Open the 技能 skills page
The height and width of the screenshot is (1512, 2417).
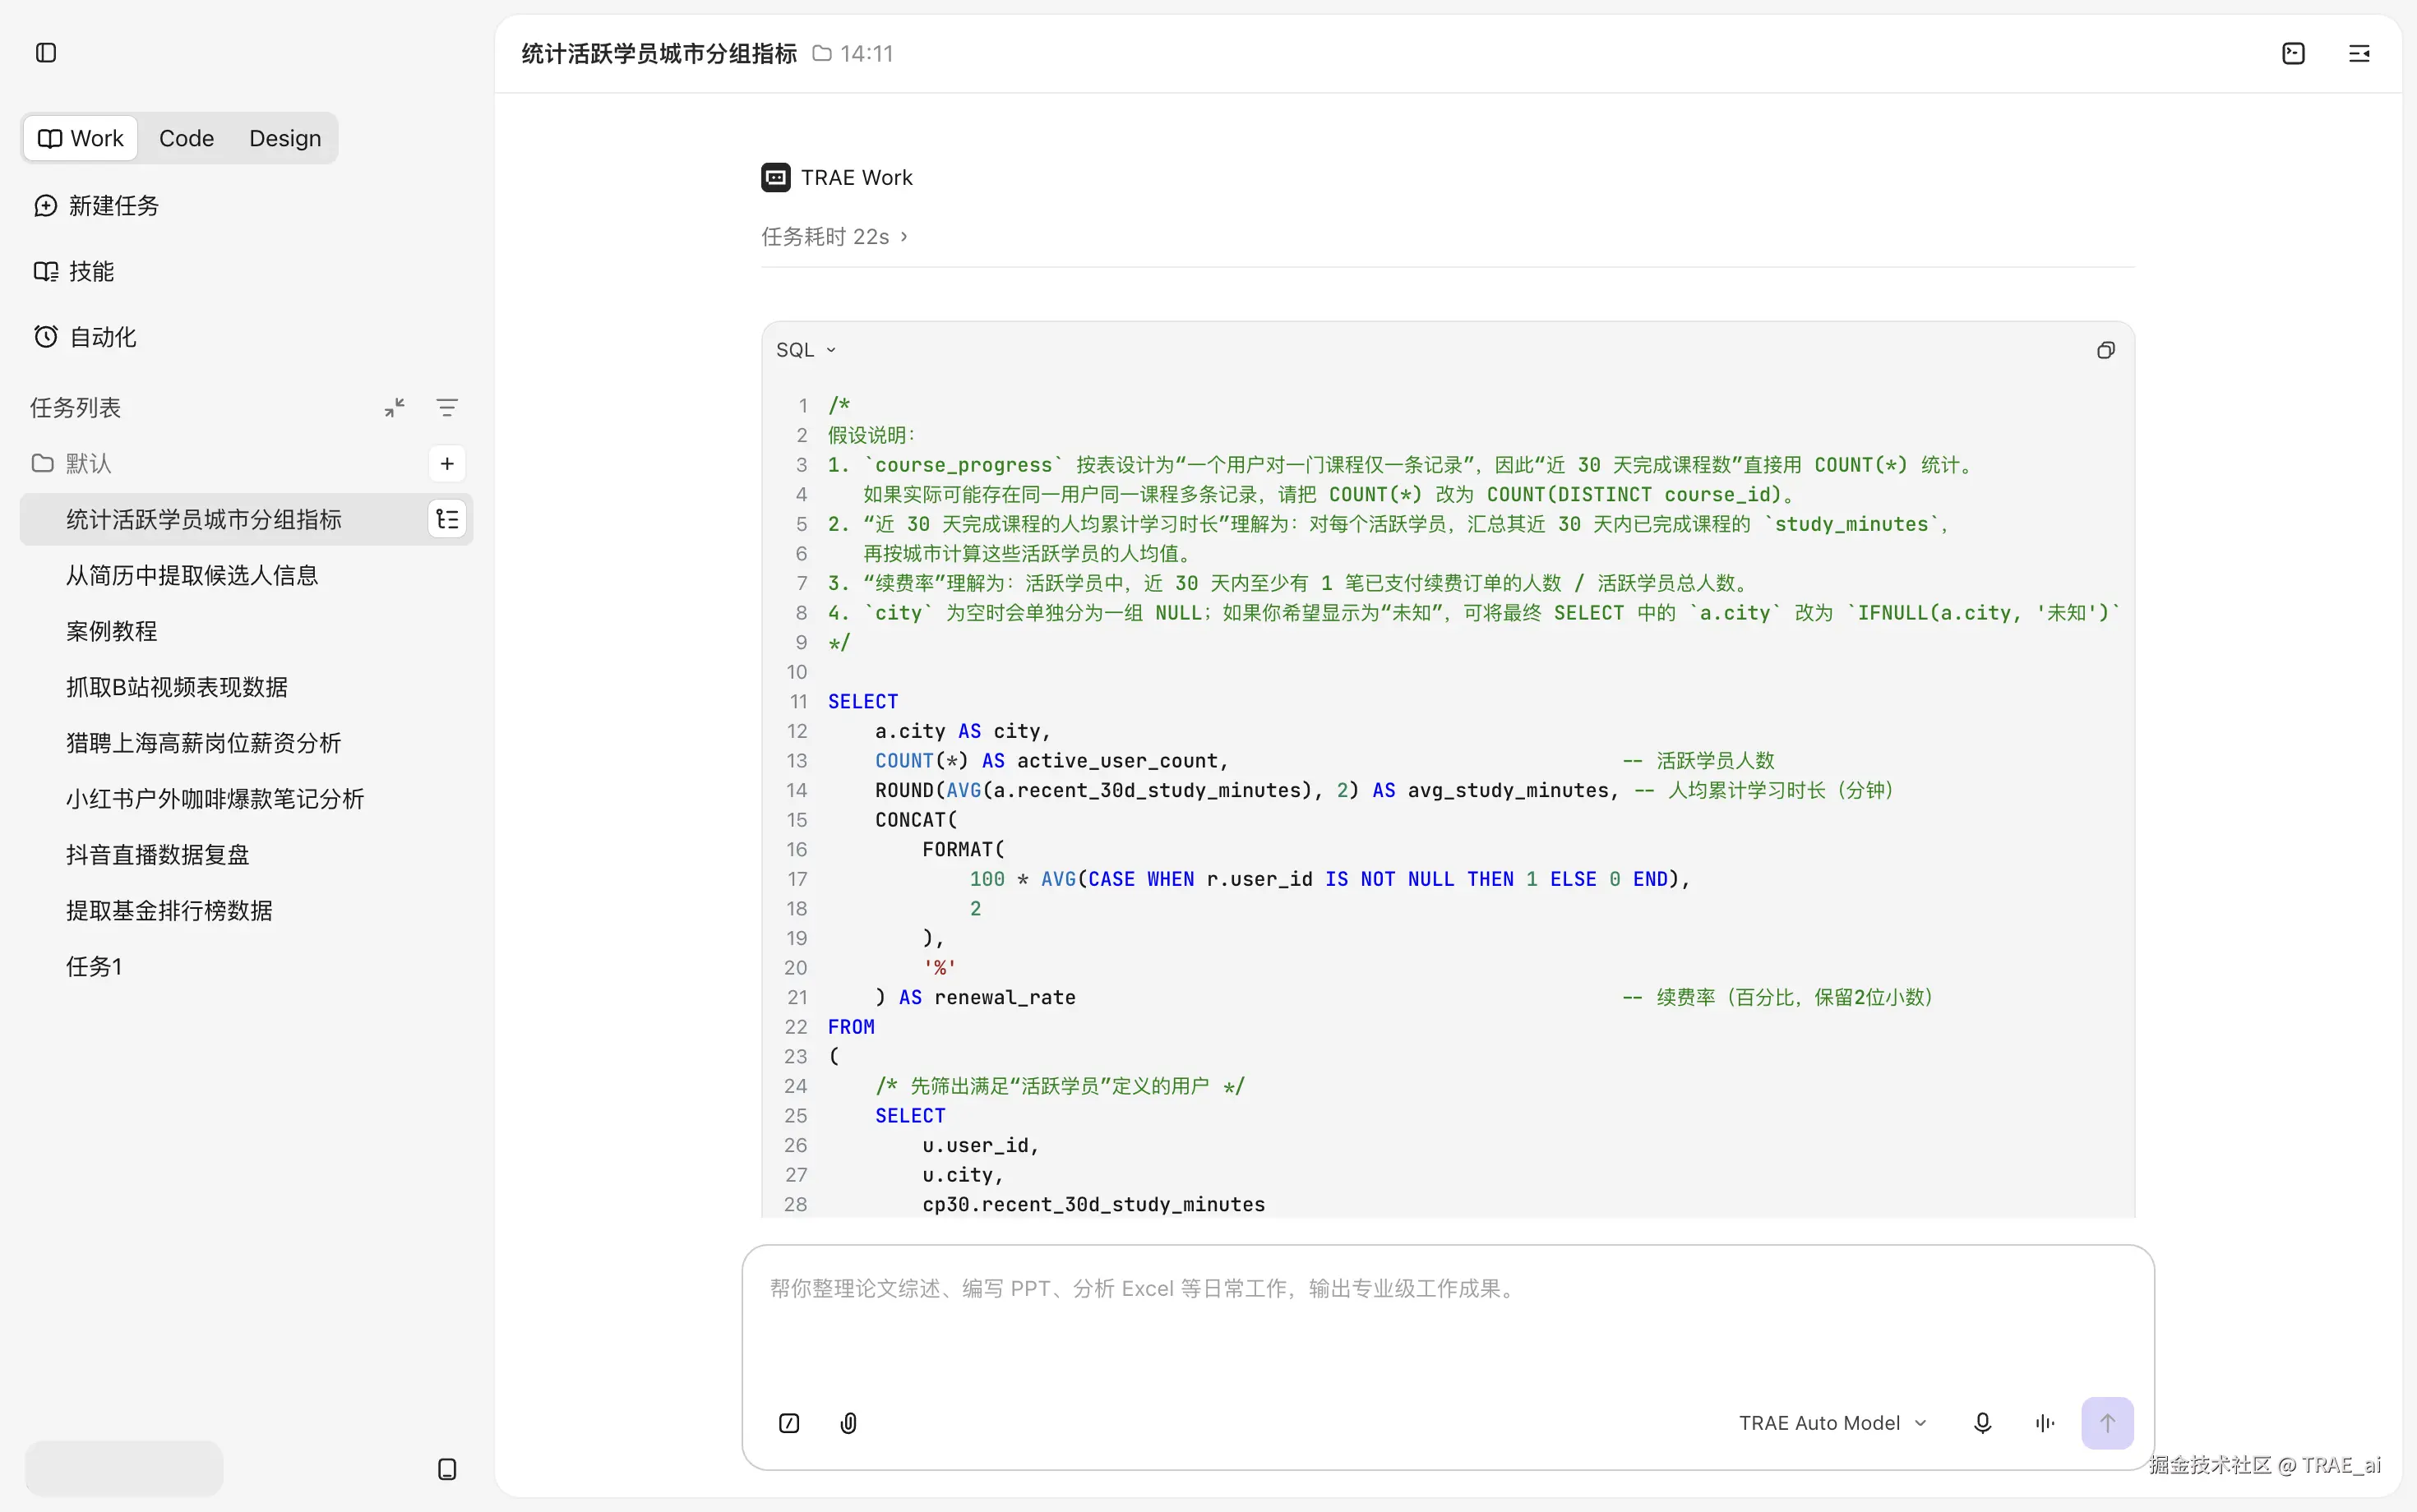coord(74,271)
